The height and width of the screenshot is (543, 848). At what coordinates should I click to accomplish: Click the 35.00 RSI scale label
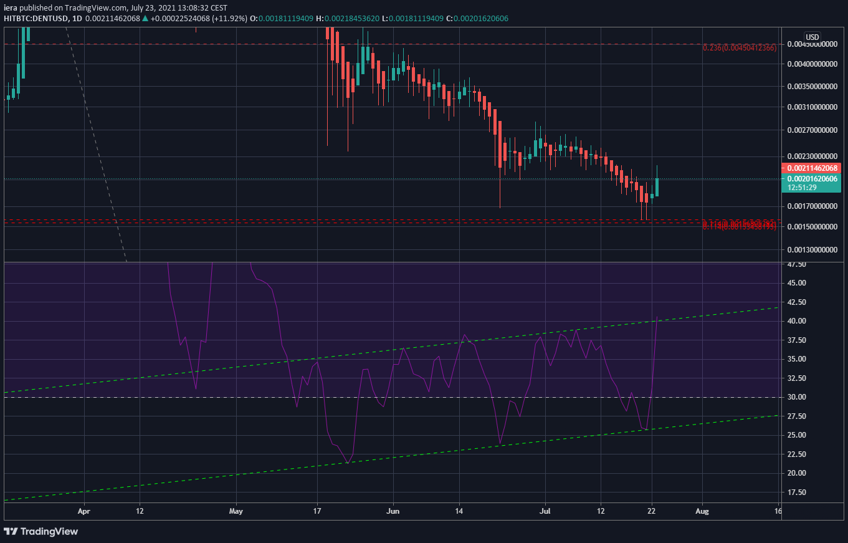796,359
